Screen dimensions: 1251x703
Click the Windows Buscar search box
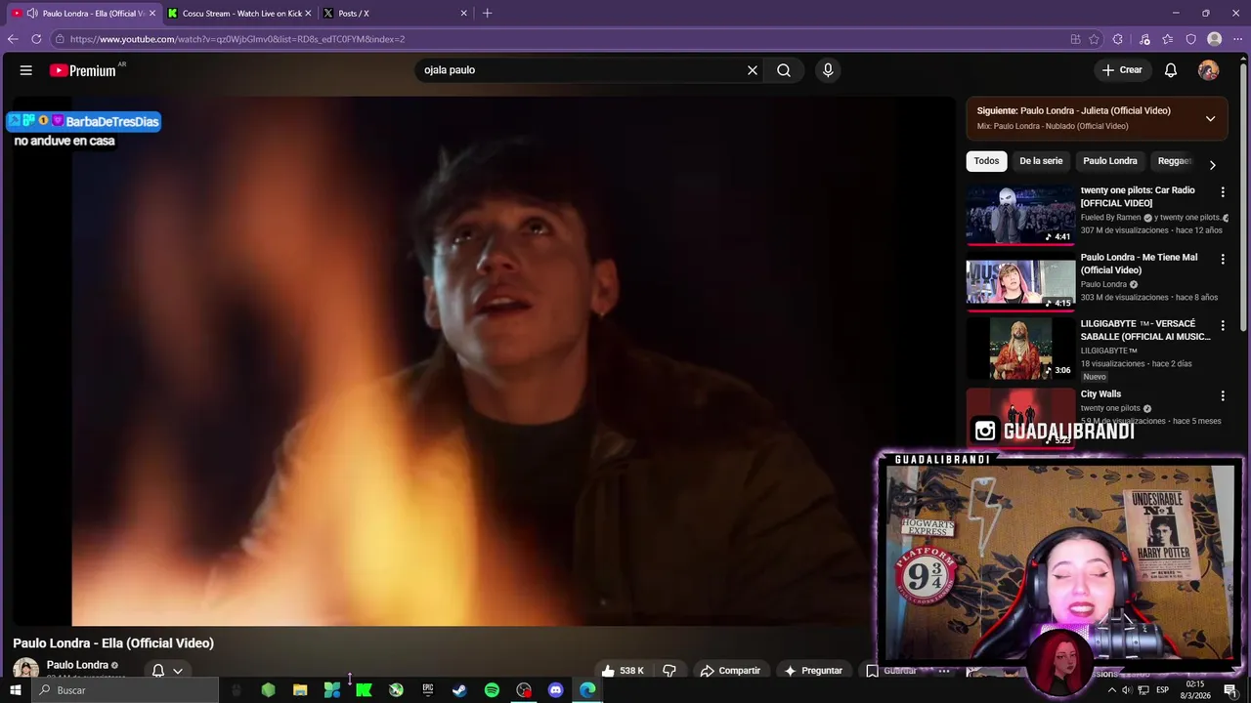click(124, 690)
